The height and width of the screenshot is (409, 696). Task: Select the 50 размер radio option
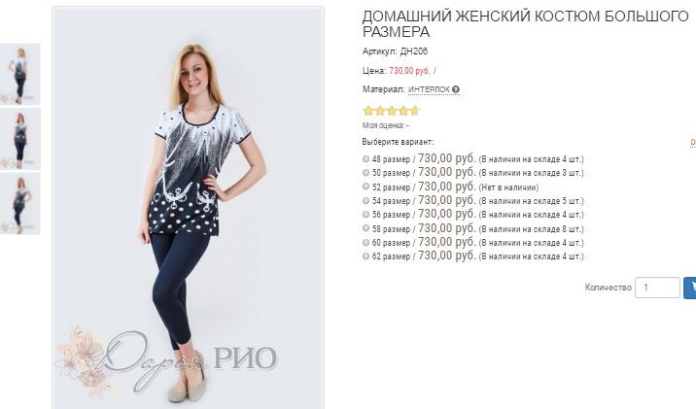(x=365, y=173)
